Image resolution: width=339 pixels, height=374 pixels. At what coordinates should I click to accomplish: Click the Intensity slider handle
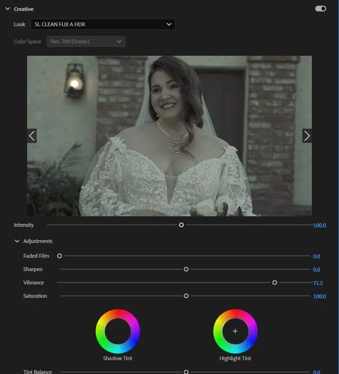coord(181,225)
